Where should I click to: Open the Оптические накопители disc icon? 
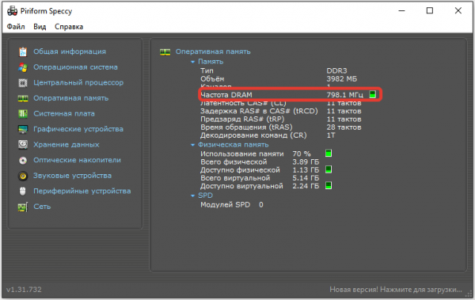(x=23, y=160)
